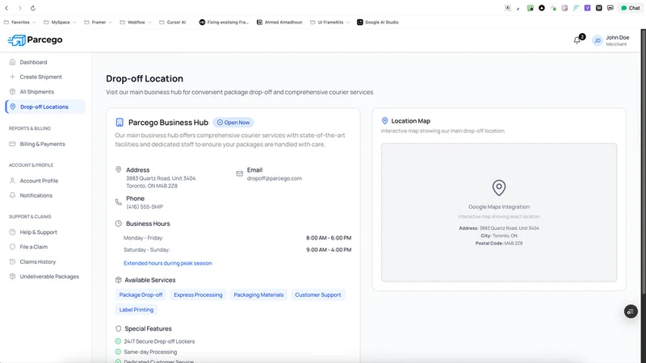Click the Email envelope icon
This screenshot has width=646, height=363.
click(x=239, y=173)
